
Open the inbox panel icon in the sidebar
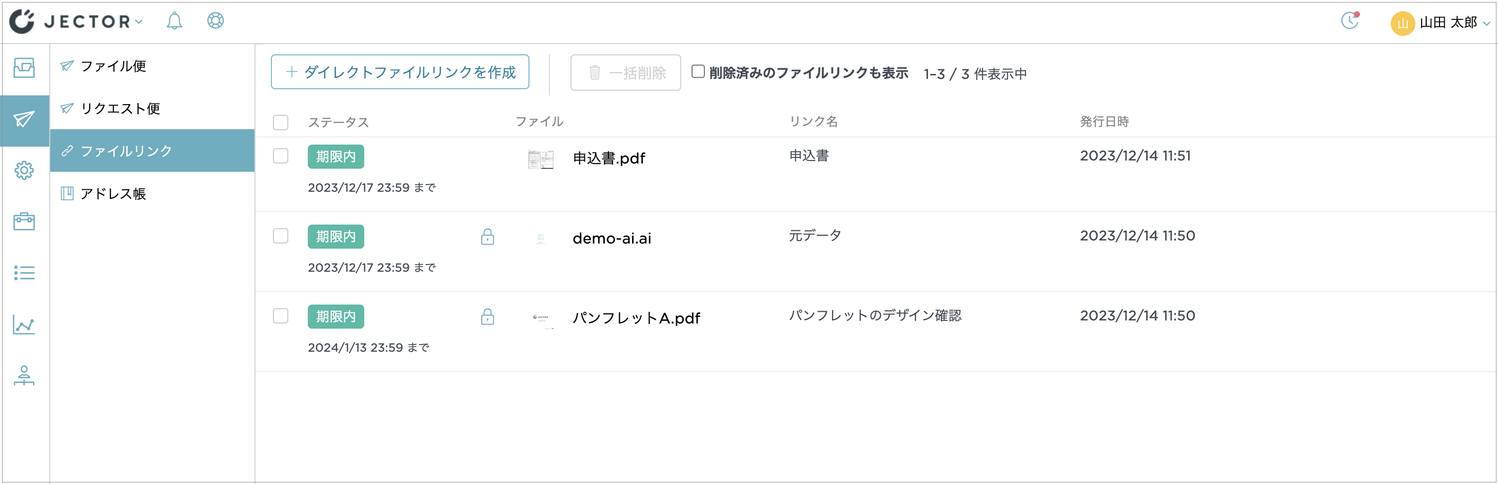pyautogui.click(x=23, y=69)
